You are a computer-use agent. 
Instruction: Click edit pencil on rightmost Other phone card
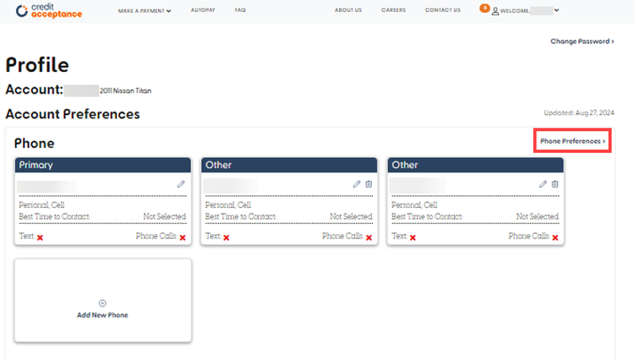tap(543, 184)
